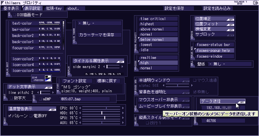Click the bar-color RGB value

[49, 29]
